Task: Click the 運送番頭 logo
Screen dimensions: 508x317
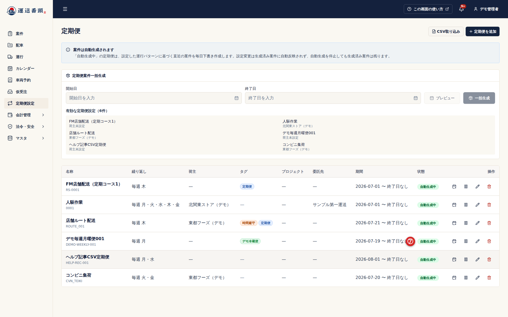Action: click(x=26, y=11)
